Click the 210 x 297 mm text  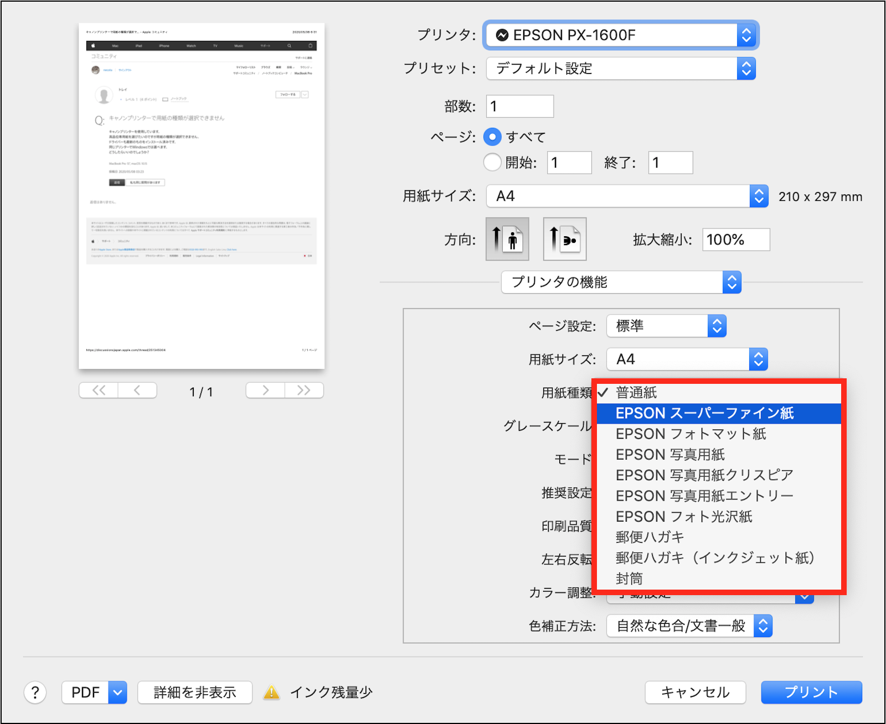tap(820, 197)
